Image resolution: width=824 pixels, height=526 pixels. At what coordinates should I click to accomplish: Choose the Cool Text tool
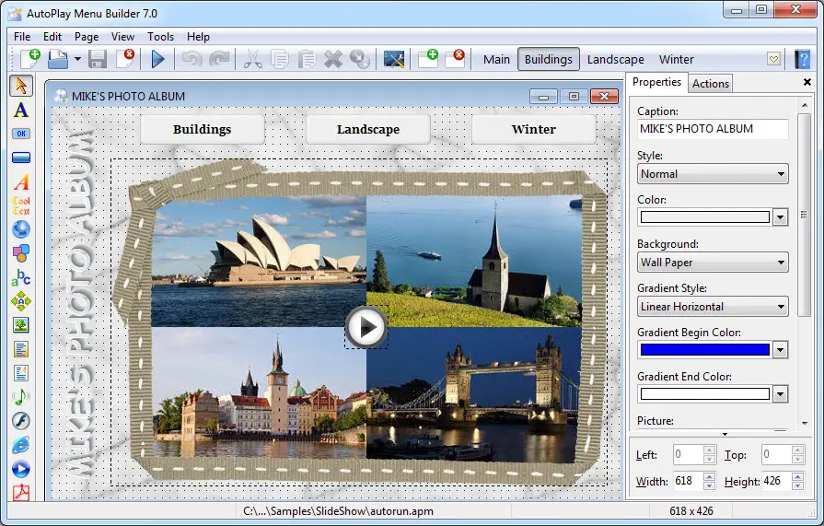point(20,205)
